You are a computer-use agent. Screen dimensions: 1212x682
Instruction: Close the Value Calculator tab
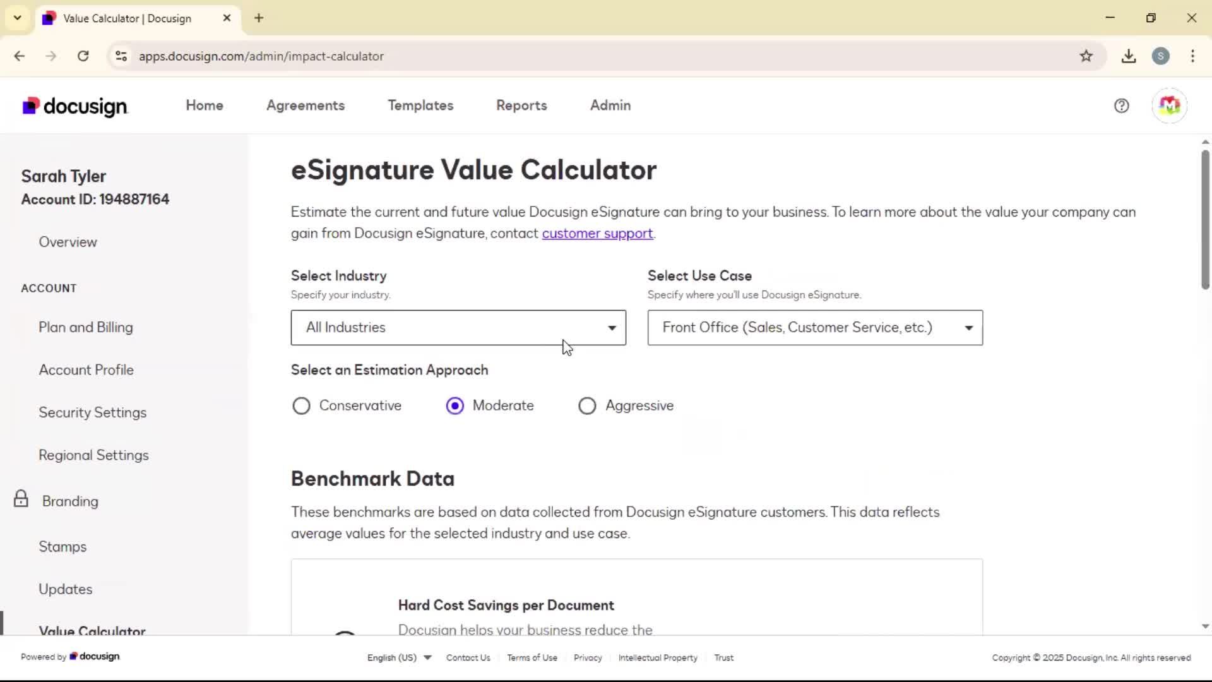pyautogui.click(x=227, y=18)
